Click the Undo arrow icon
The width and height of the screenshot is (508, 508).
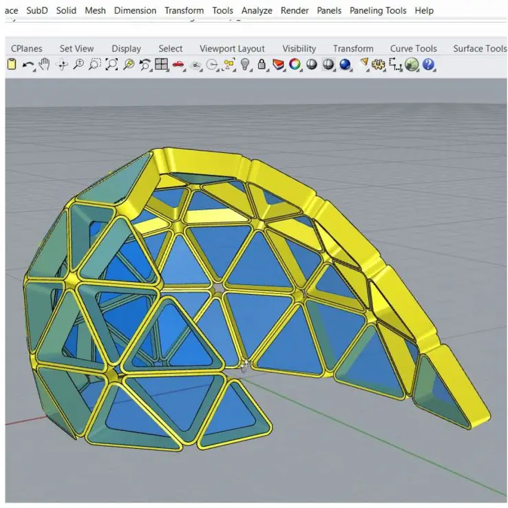pos(28,65)
